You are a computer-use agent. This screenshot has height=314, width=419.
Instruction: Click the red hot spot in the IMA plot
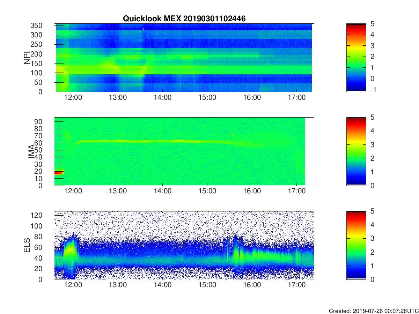pos(59,173)
